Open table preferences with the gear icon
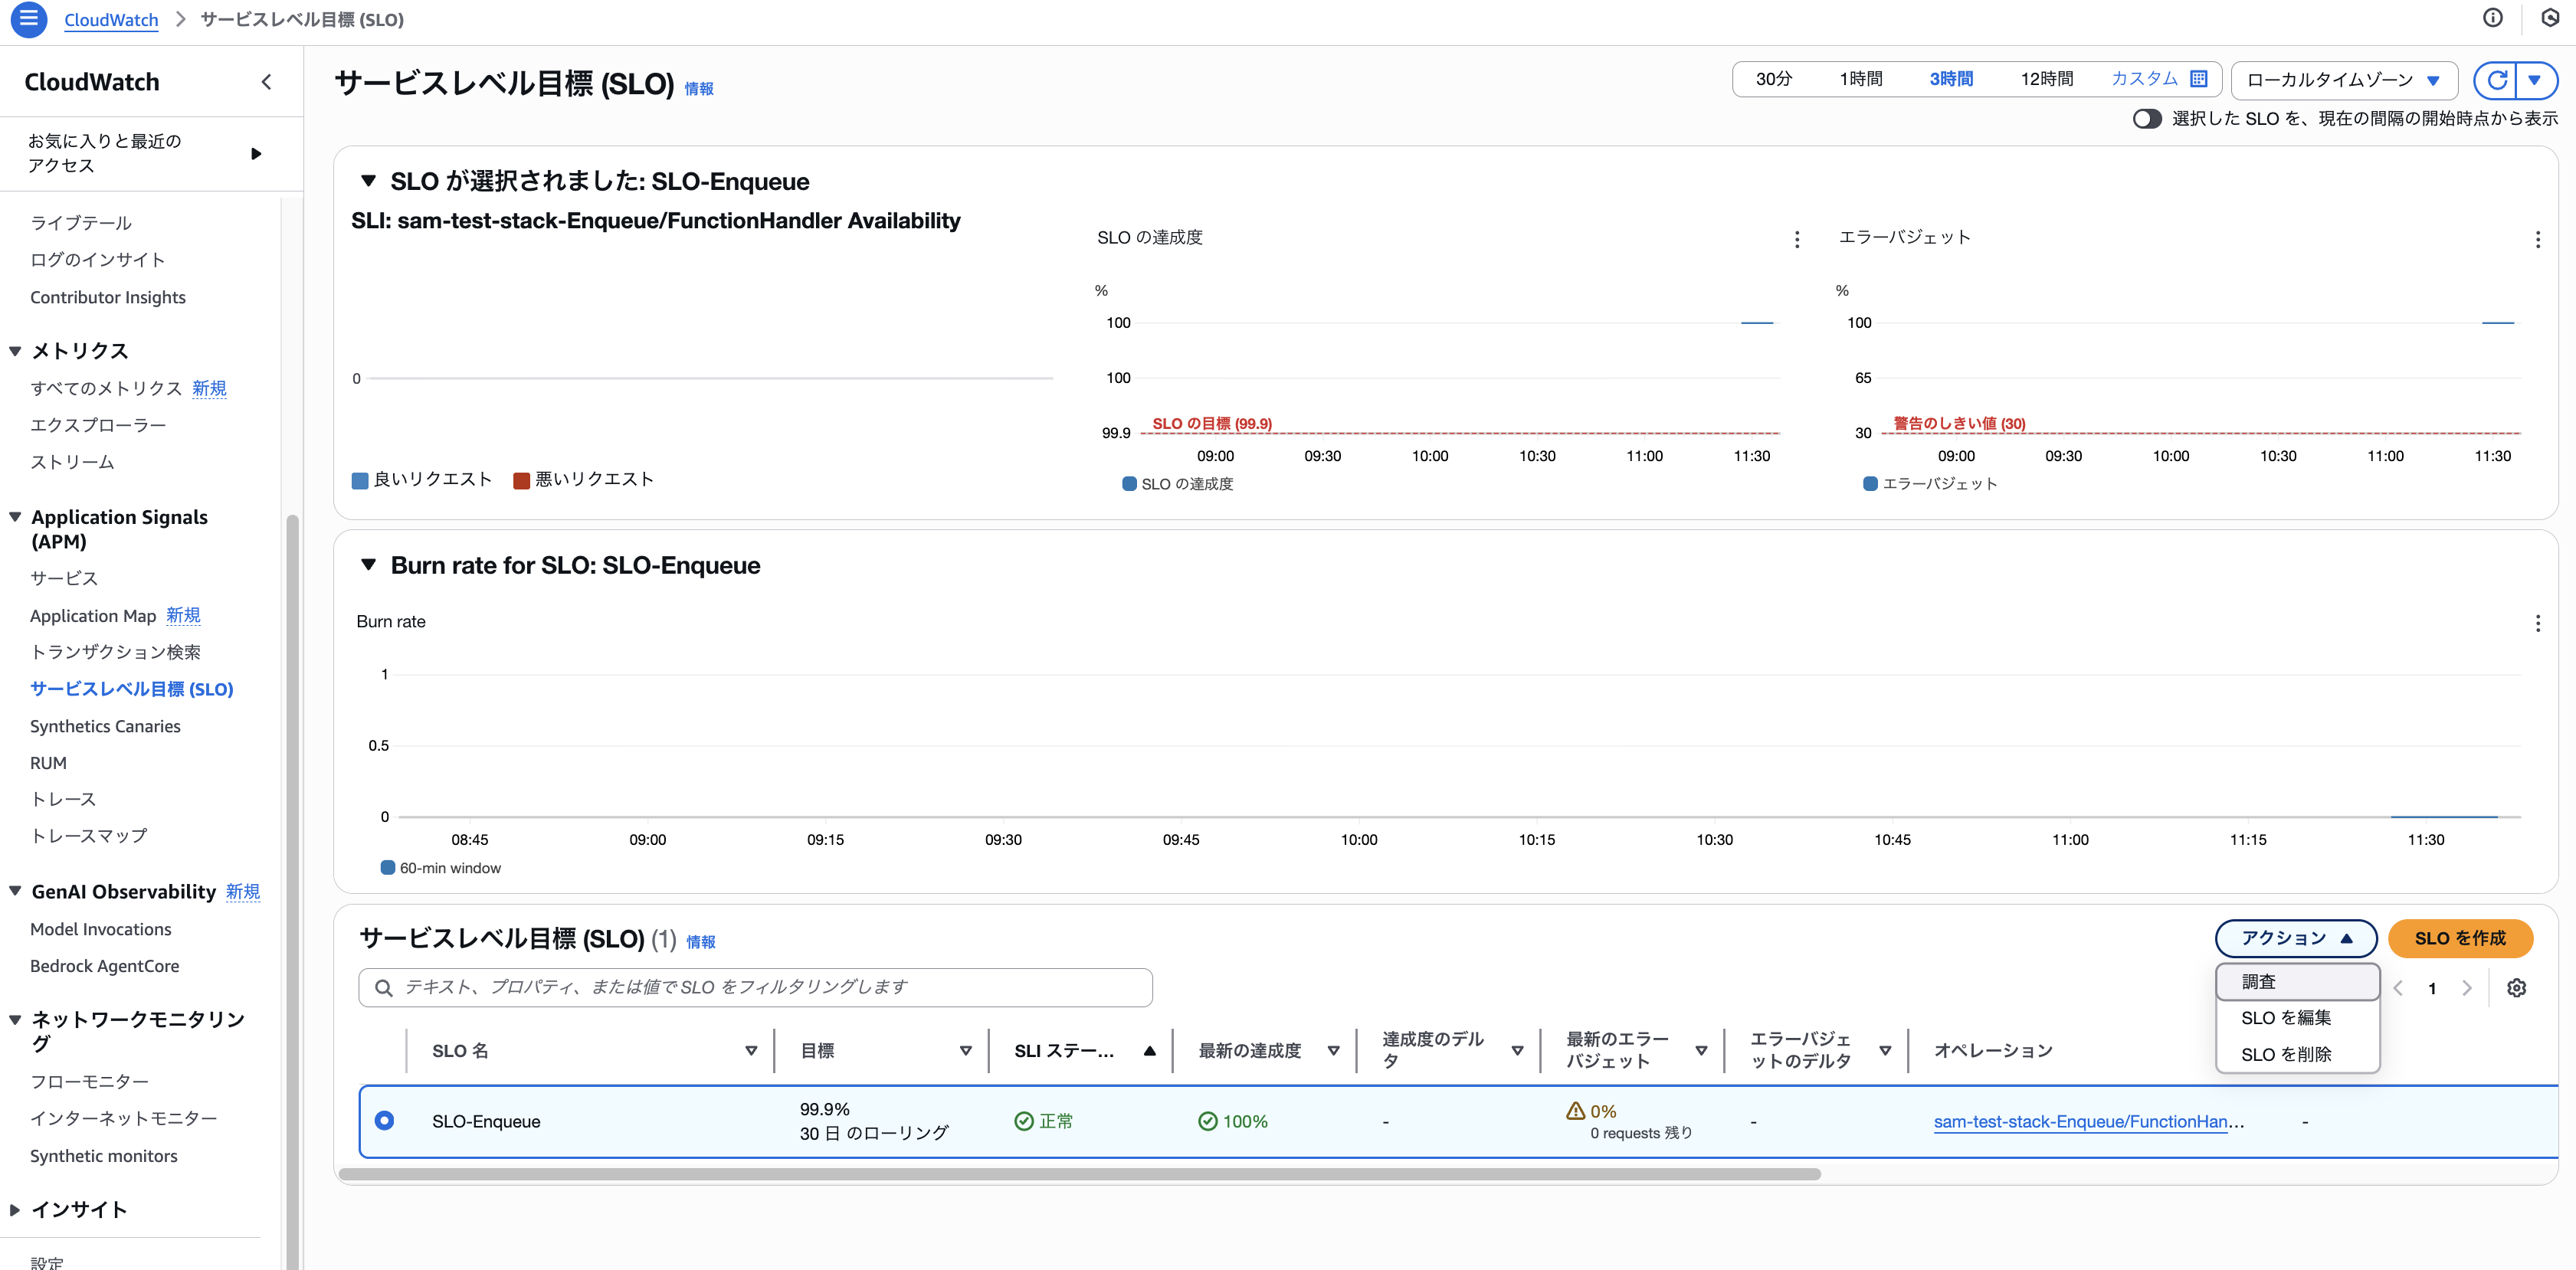This screenshot has height=1270, width=2576. click(x=2518, y=988)
